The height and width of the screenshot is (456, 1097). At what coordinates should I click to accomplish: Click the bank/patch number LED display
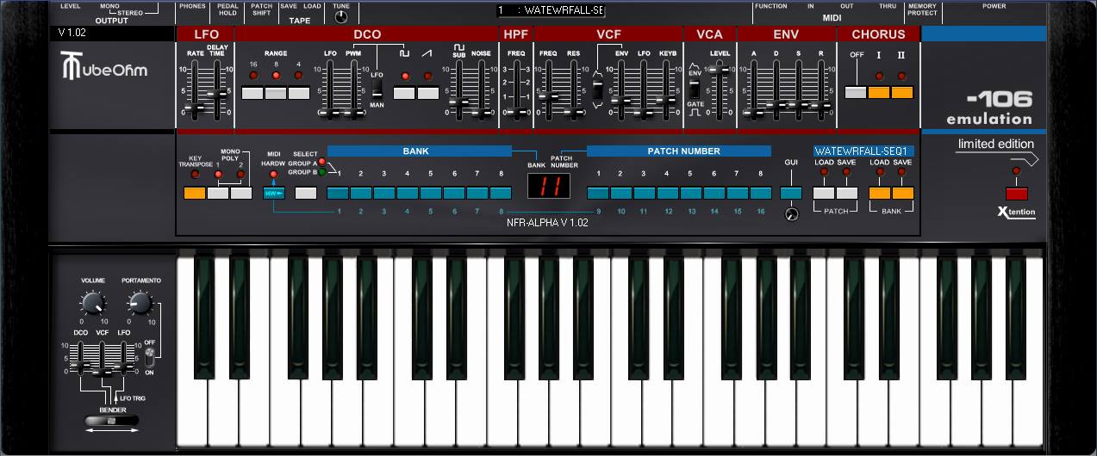[x=549, y=187]
